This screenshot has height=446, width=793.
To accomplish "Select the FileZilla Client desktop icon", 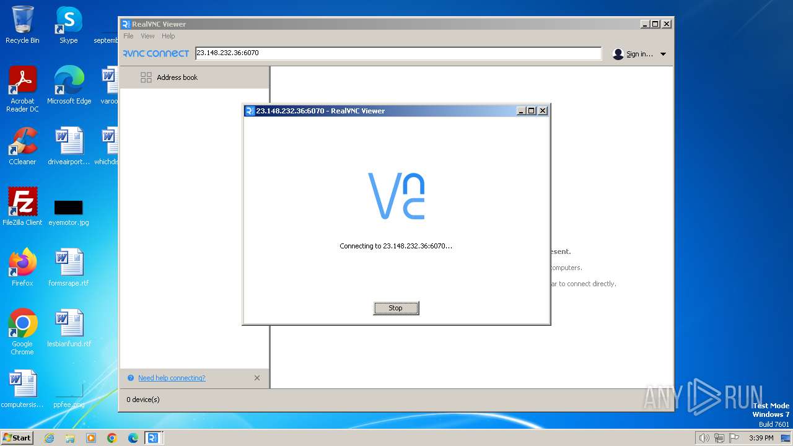I will 22,207.
